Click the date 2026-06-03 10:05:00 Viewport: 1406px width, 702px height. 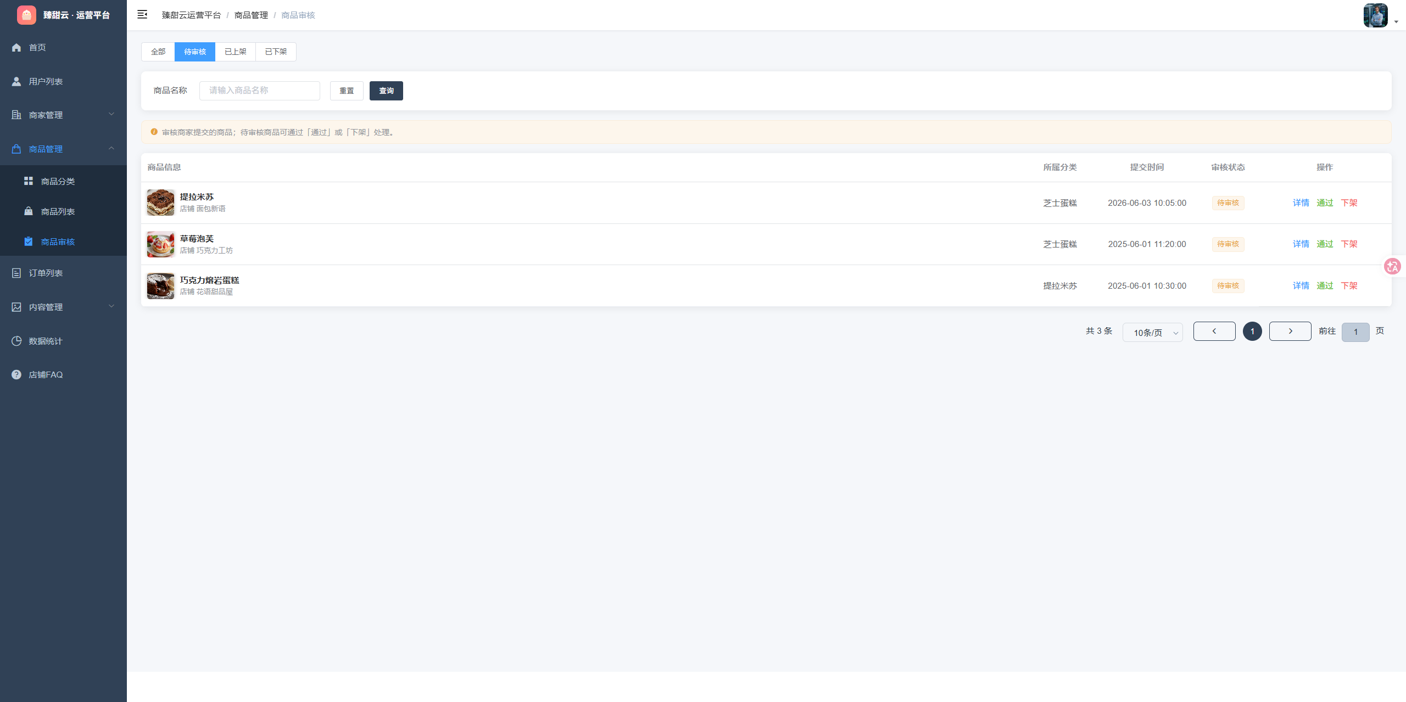coord(1147,203)
